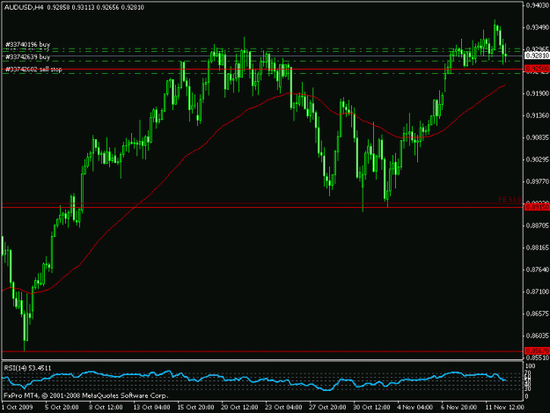Screen dimensions: 550x413
Task: Click the 30 Oct 12:00 time label
Action: [371, 408]
